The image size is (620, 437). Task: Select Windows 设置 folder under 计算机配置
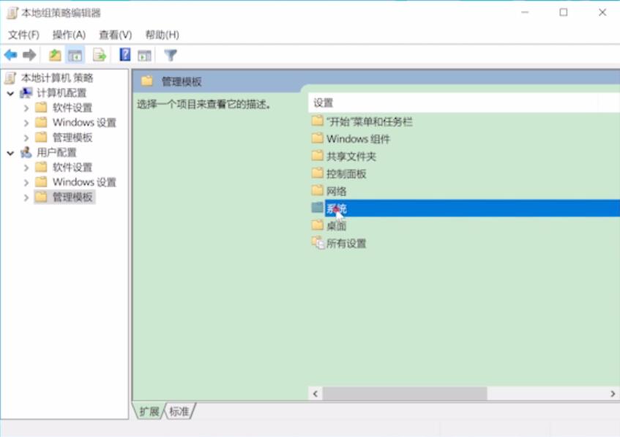tap(84, 122)
